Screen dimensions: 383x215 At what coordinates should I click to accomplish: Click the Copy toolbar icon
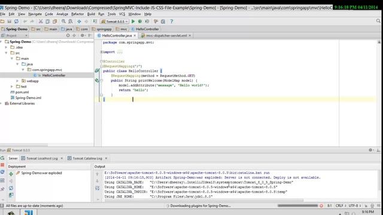coord(48,21)
